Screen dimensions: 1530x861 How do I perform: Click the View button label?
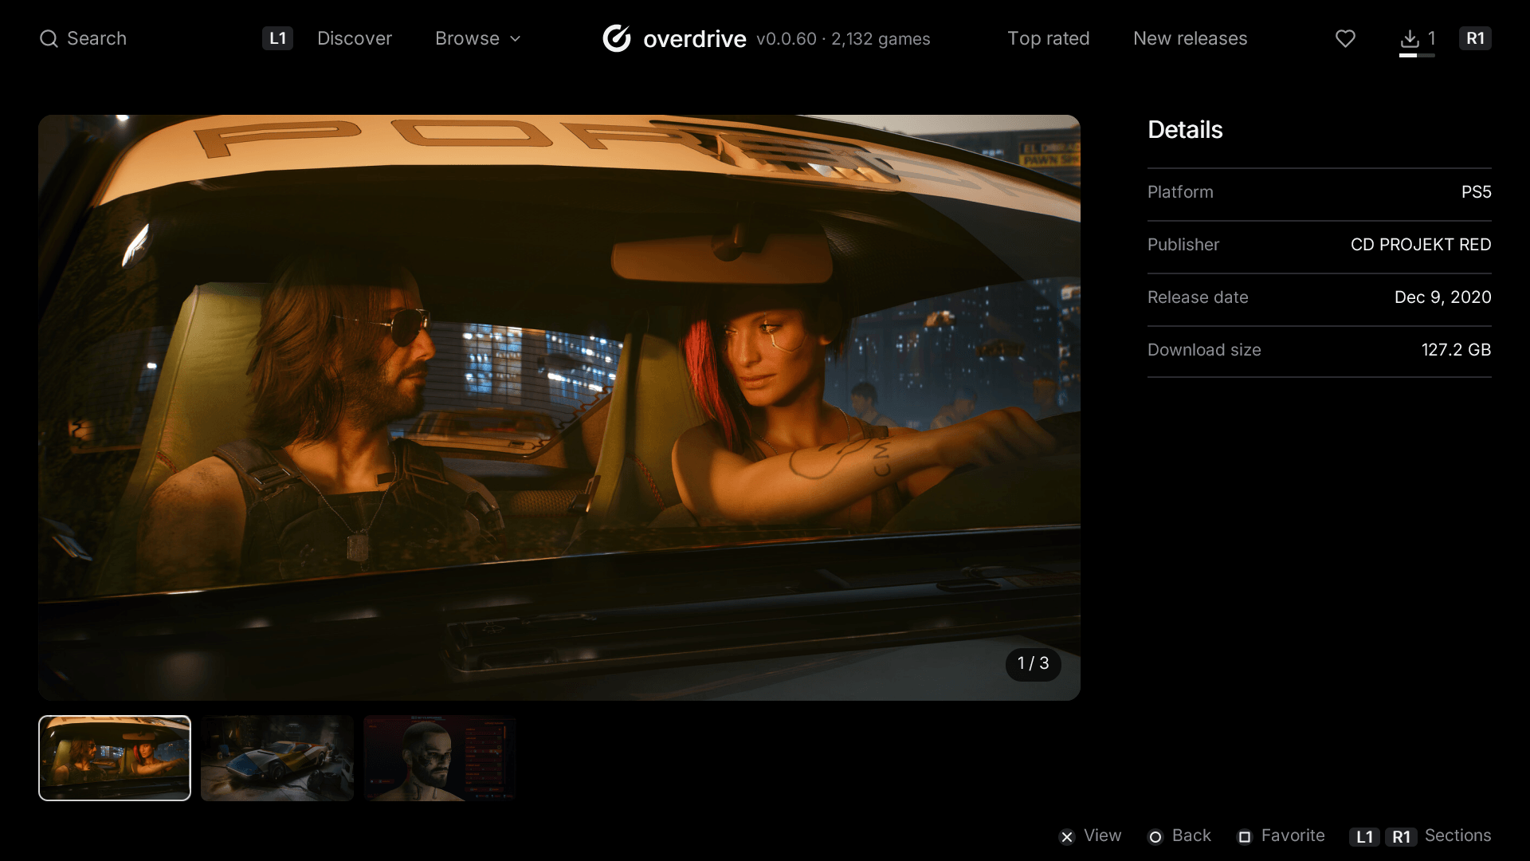[x=1102, y=835]
